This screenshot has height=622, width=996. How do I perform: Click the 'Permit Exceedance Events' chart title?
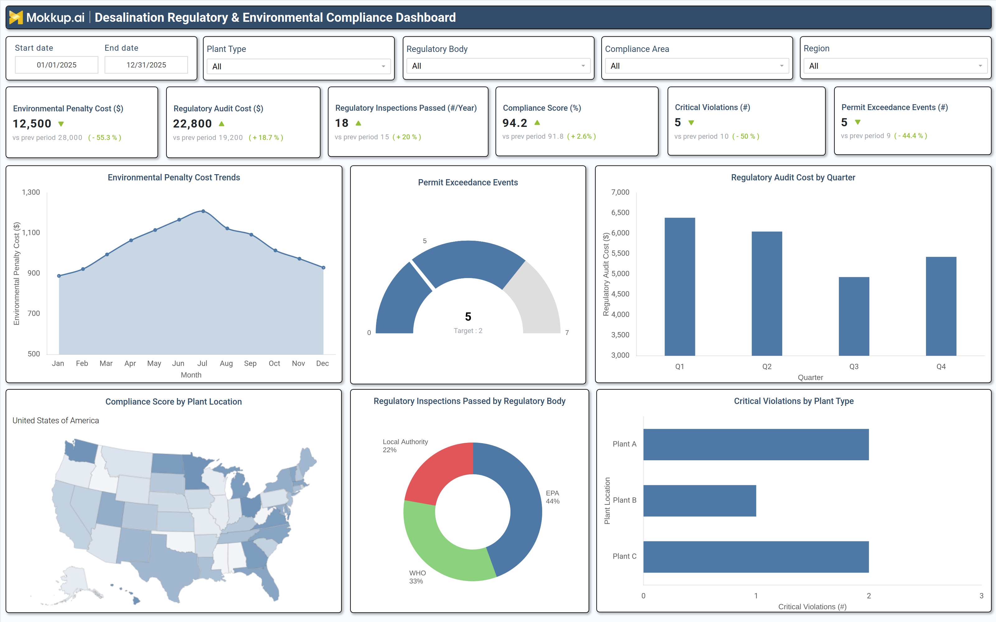point(468,182)
